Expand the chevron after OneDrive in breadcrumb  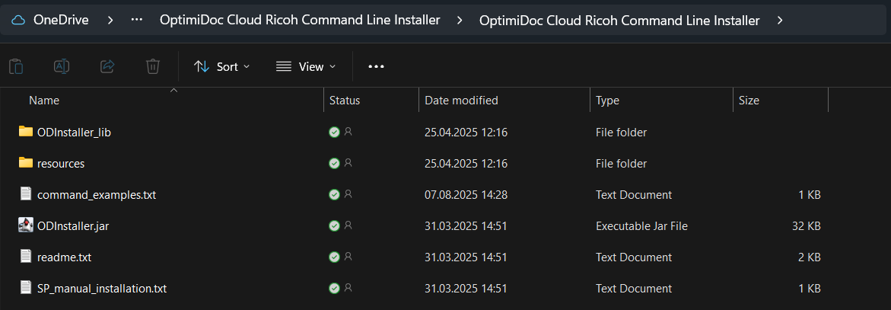(110, 21)
